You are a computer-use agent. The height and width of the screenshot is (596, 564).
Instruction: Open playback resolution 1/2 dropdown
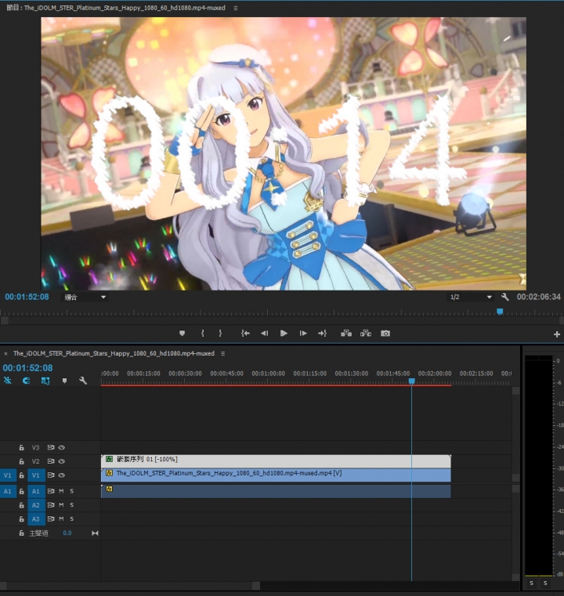pos(471,297)
